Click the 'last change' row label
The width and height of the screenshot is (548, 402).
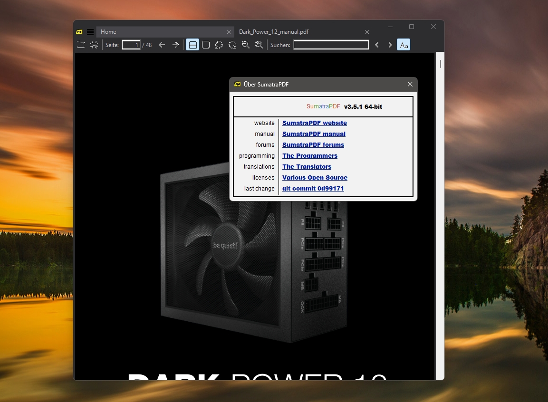[x=260, y=189]
